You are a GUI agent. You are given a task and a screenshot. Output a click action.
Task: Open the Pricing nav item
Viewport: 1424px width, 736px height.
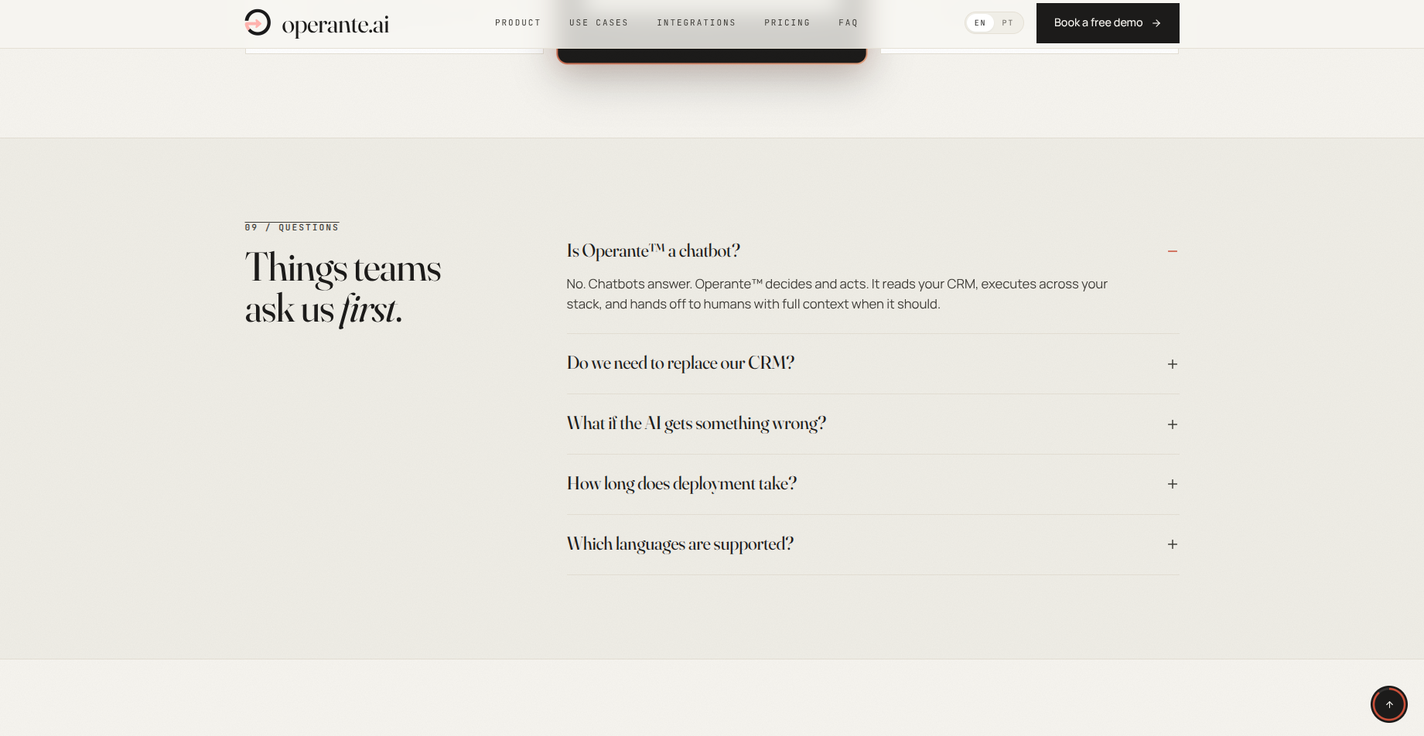[787, 22]
